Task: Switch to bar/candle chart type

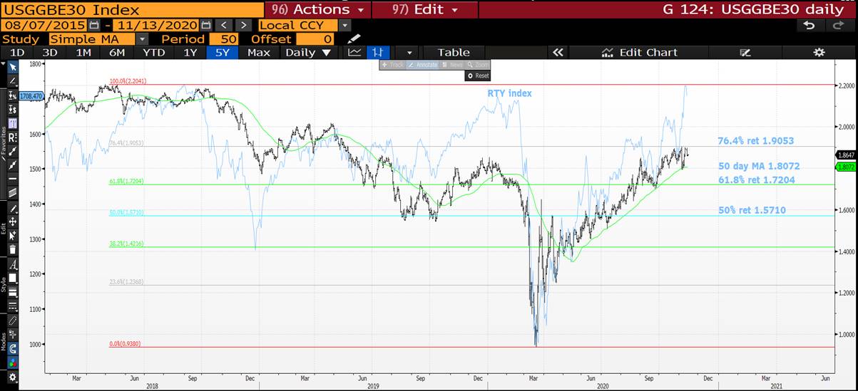Action: [377, 52]
